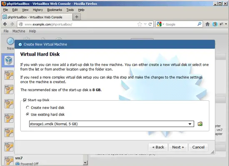Click the search magnifier icon

pyautogui.click(x=199, y=24)
